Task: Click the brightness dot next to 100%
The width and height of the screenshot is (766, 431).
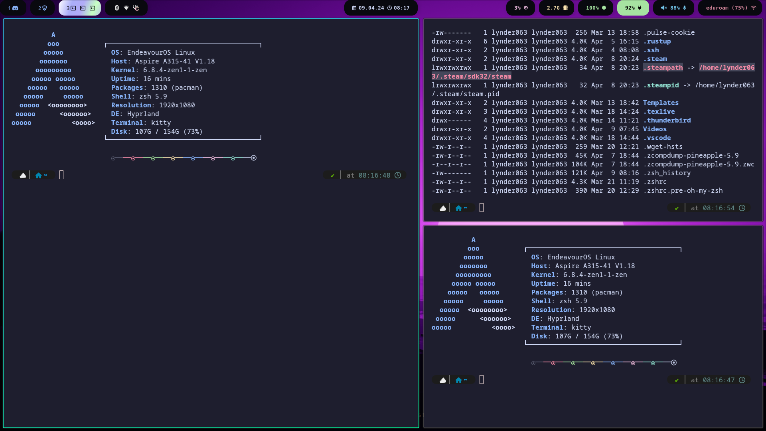Action: click(x=604, y=8)
